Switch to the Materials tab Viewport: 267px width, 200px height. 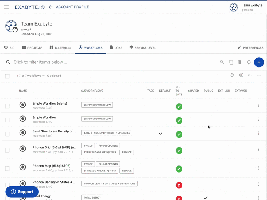coord(60,48)
